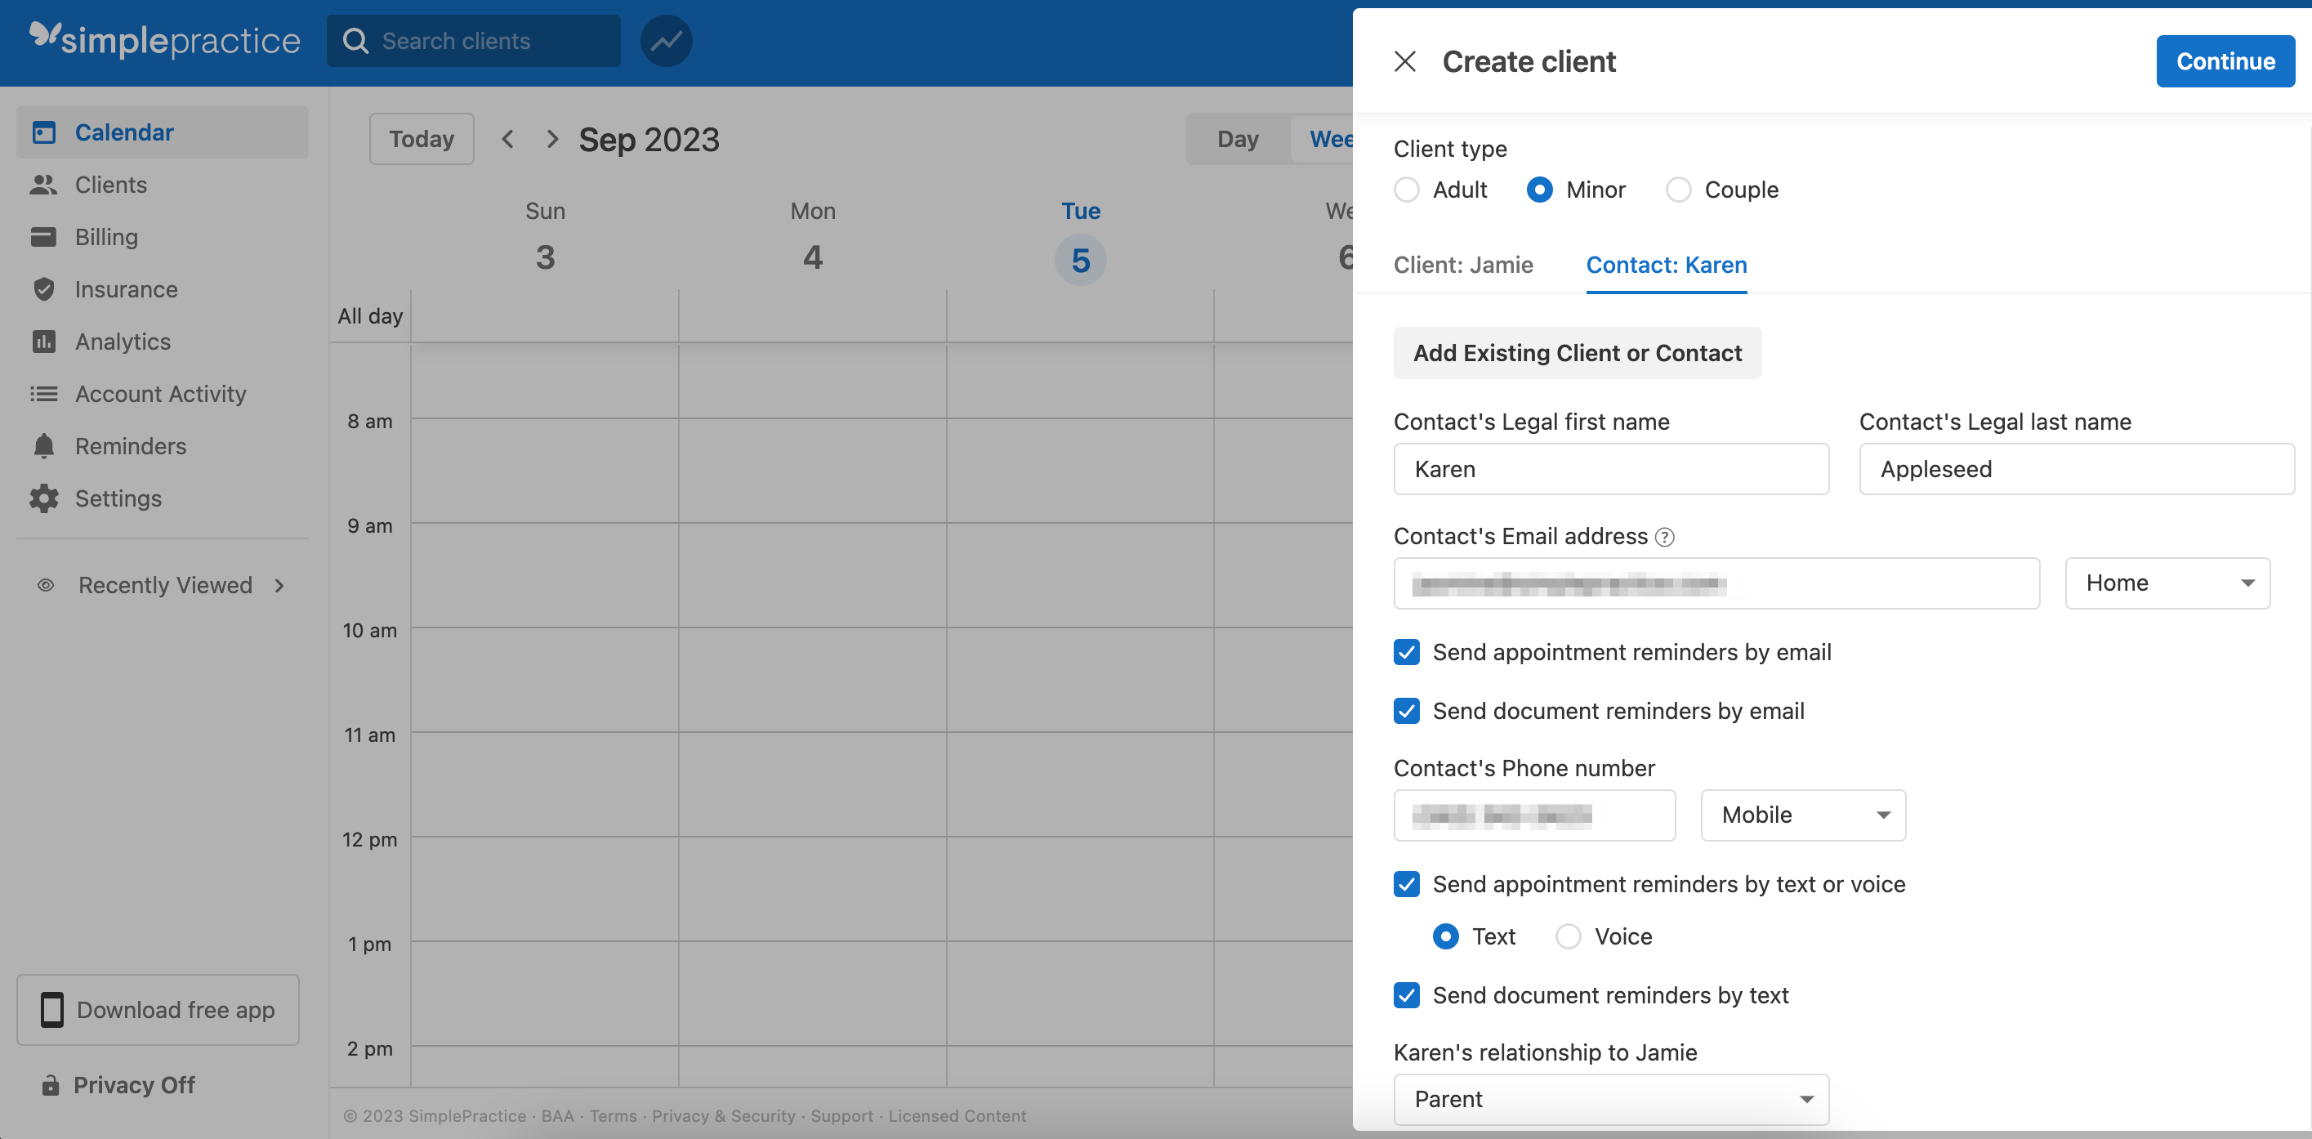
Task: Click Add Existing Client or Contact
Action: tap(1577, 353)
